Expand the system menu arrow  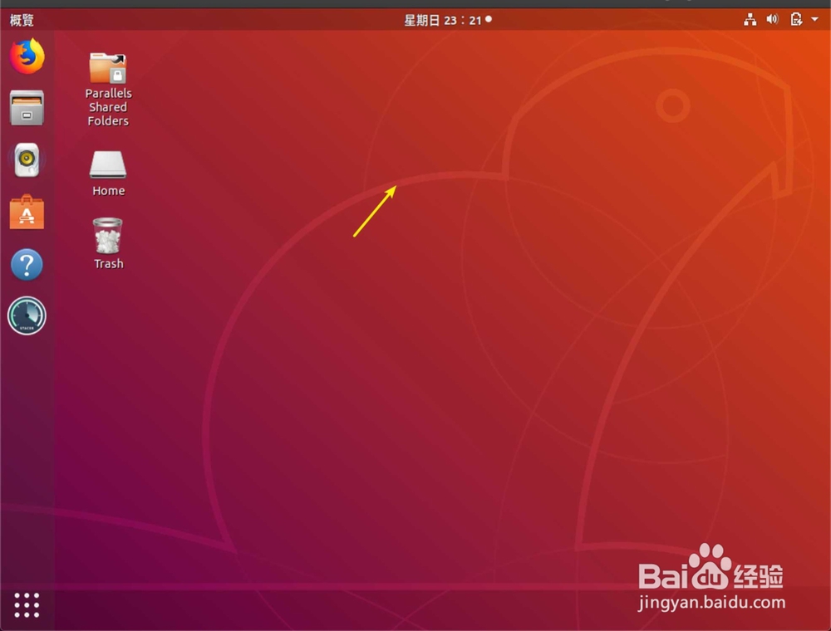click(814, 20)
